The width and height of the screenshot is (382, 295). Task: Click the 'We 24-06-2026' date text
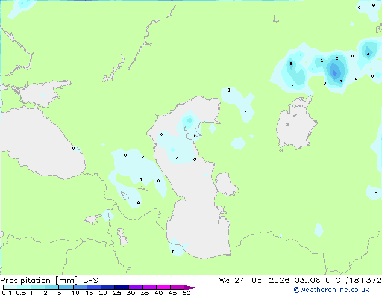coord(254,281)
